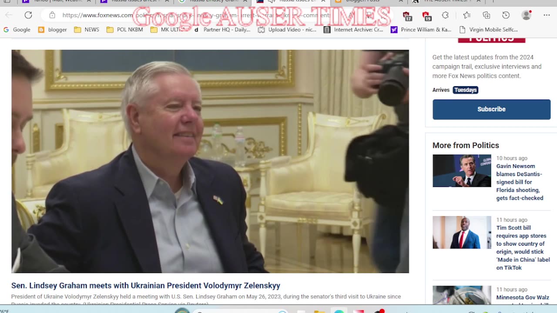557x313 pixels.
Task: Open the Gavin Newsom article thumbnail
Action: pos(462,171)
